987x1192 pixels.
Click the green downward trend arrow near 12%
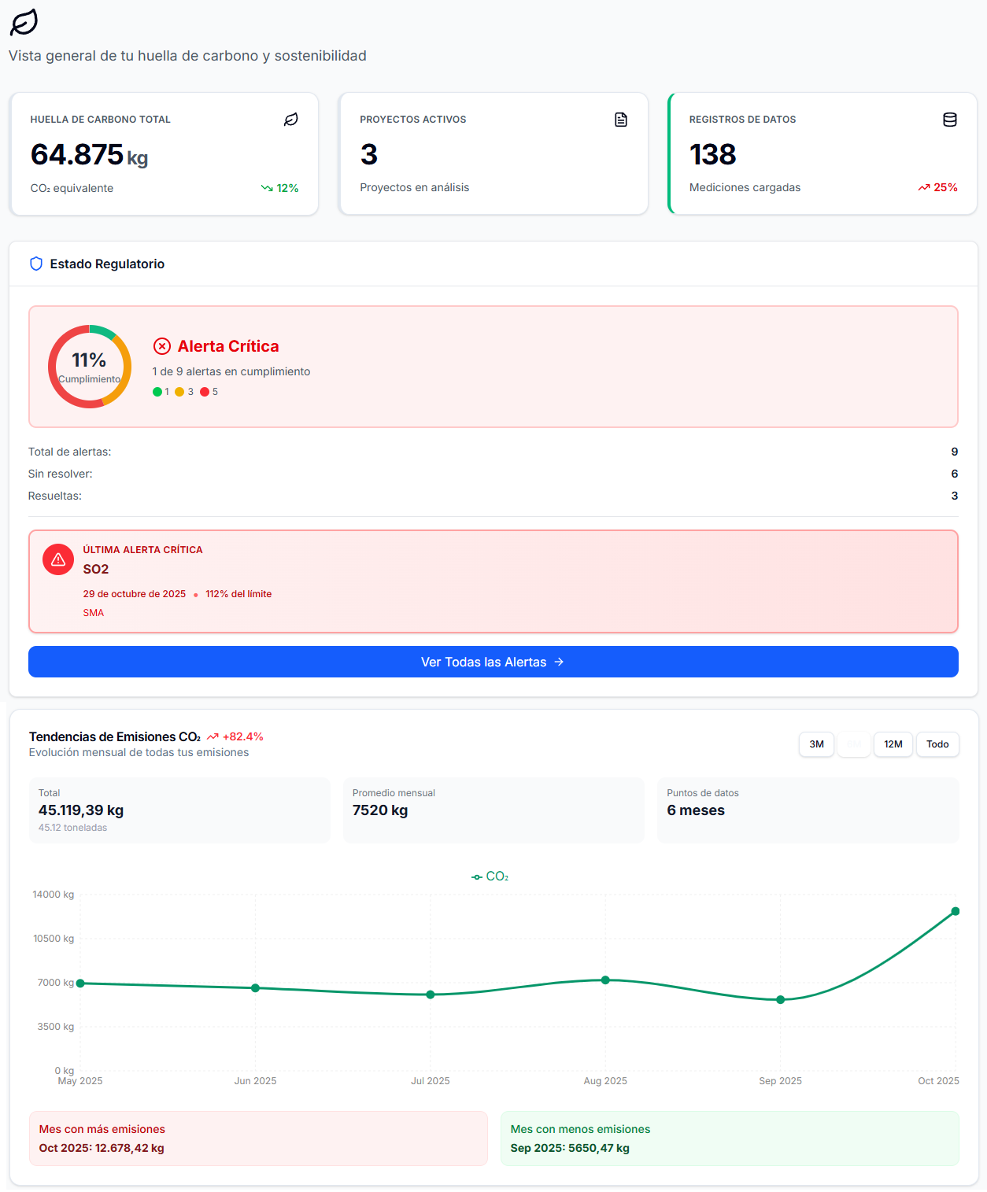pos(265,187)
